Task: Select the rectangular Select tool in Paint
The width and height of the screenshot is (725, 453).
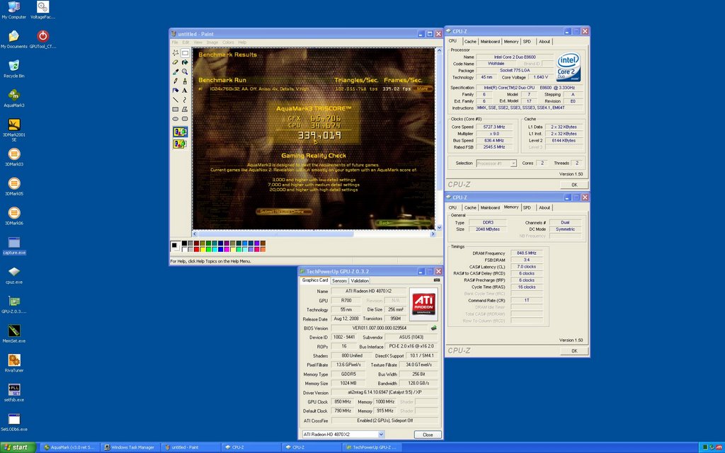Action: [185, 52]
